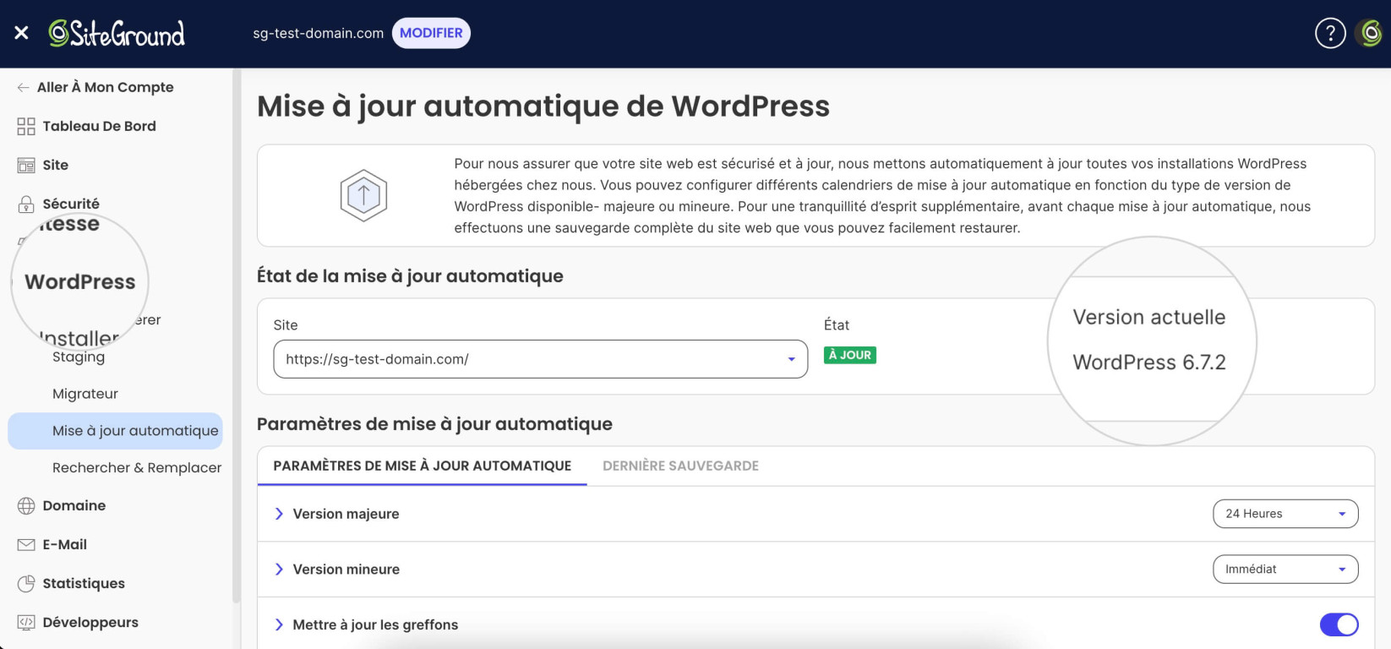
Task: Select Mise à jour automatique menu item
Action: 116,431
